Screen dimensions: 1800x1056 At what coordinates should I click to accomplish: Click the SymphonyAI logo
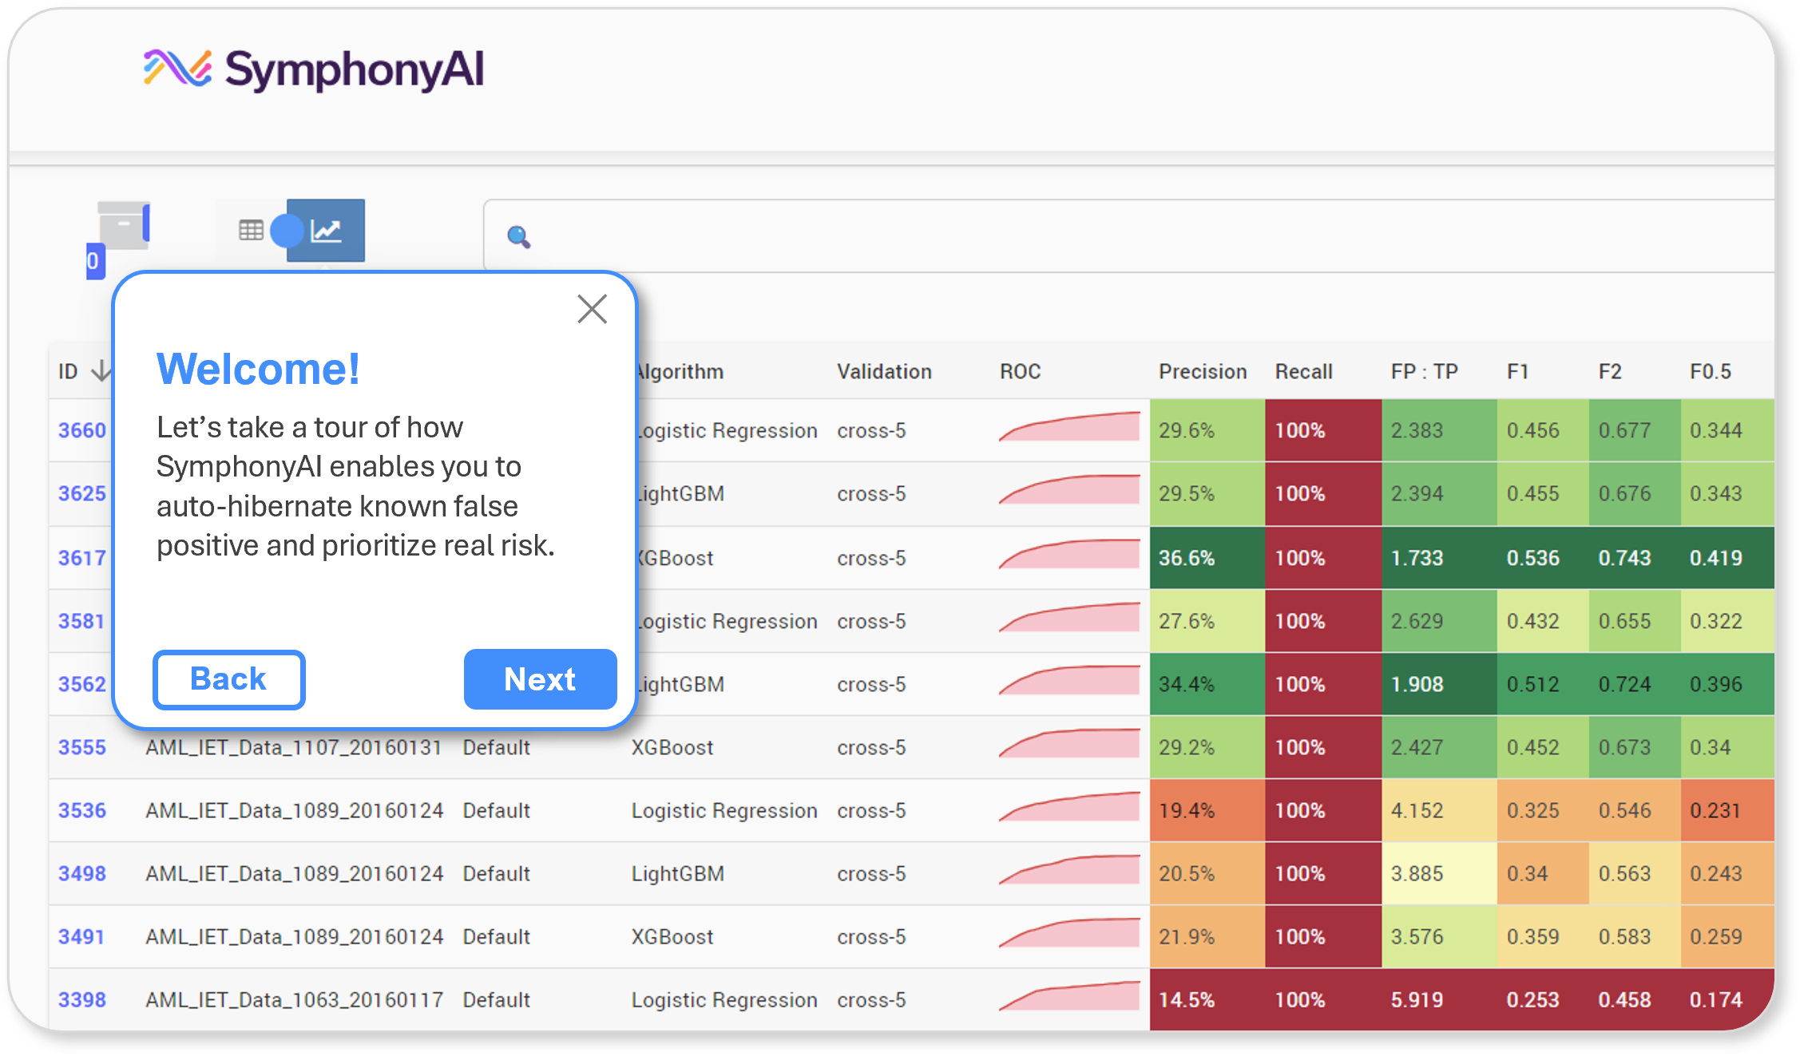coord(314,69)
